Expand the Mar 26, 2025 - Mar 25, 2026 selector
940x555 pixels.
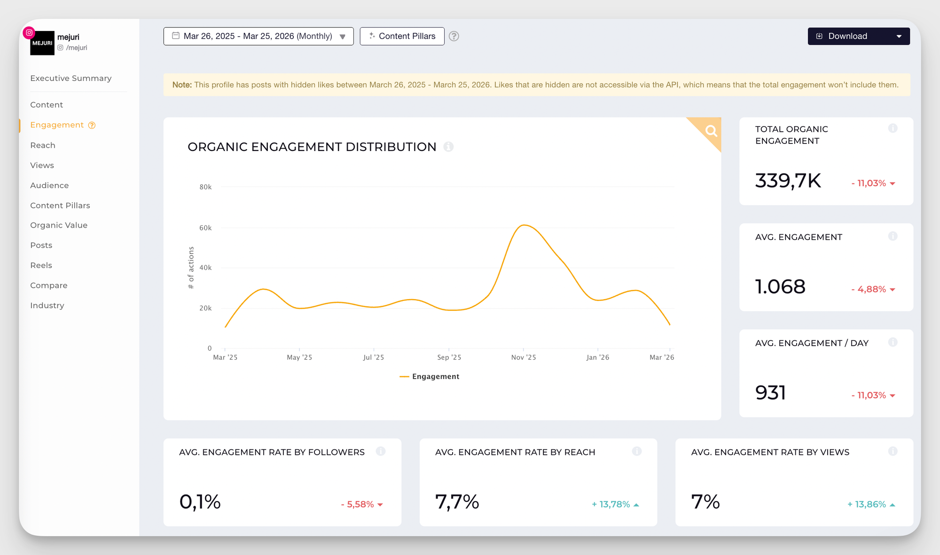pos(258,36)
